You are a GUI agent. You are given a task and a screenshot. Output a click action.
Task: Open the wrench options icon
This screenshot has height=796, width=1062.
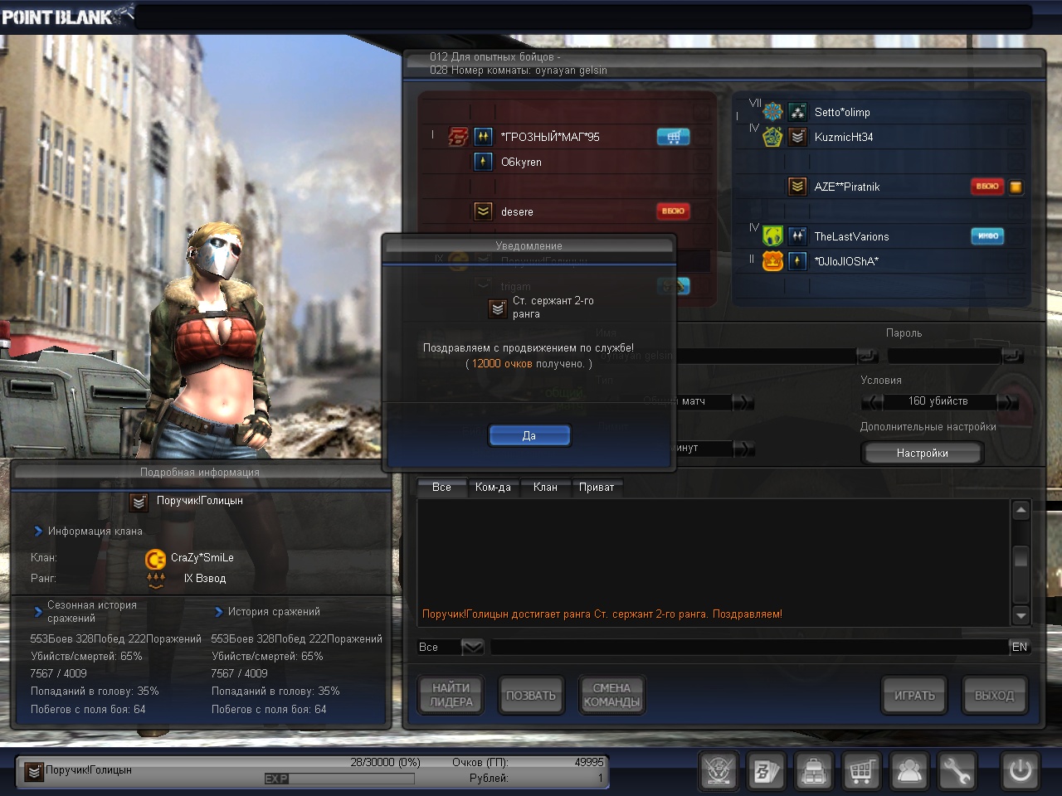[x=957, y=771]
